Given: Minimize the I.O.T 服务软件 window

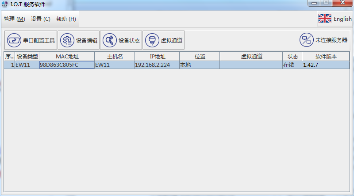Looking at the screenshot, I should (314, 3).
